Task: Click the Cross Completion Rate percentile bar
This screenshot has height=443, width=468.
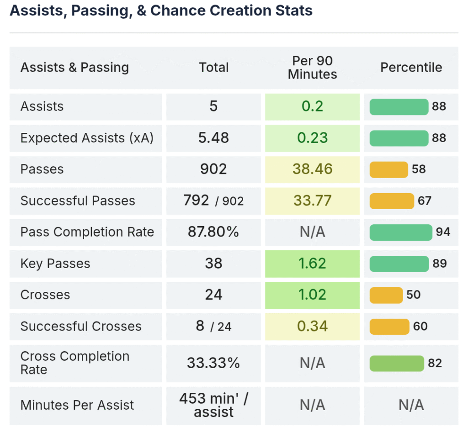Action: coord(397,364)
